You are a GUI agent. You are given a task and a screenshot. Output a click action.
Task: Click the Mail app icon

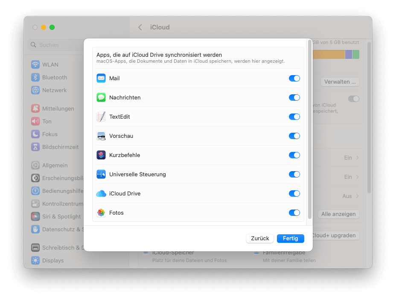click(101, 78)
